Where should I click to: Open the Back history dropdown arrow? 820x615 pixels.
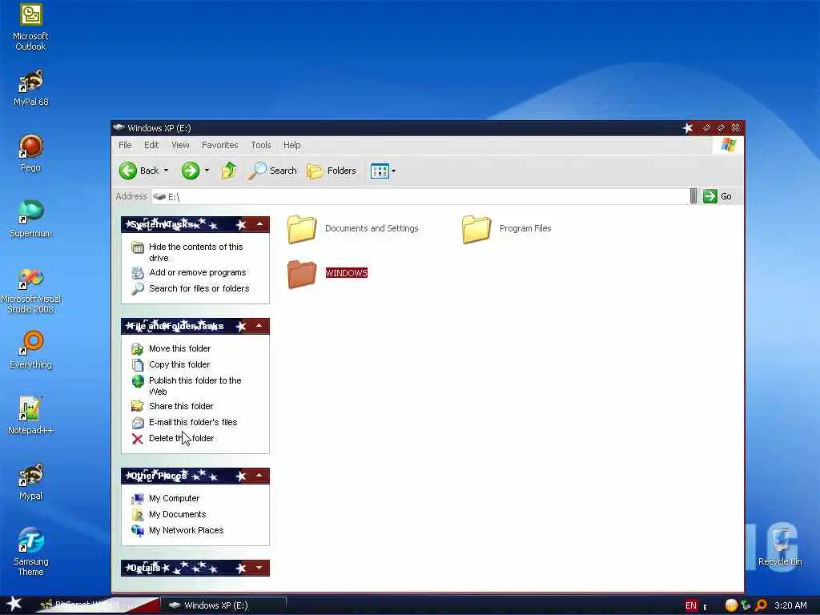tap(166, 171)
